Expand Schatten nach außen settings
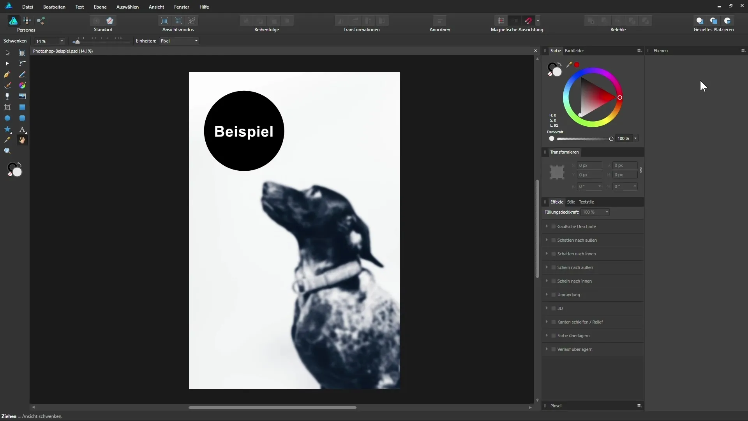 [x=547, y=240]
